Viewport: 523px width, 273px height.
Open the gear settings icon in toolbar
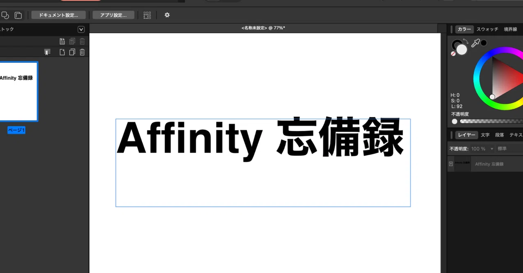167,15
